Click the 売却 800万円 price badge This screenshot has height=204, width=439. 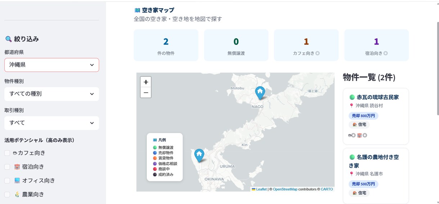pyautogui.click(x=363, y=116)
